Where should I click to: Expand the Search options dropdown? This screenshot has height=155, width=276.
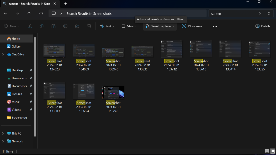pyautogui.click(x=160, y=26)
